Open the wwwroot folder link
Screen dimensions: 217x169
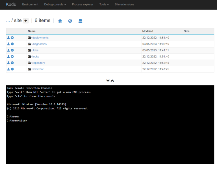pyautogui.click(x=38, y=69)
